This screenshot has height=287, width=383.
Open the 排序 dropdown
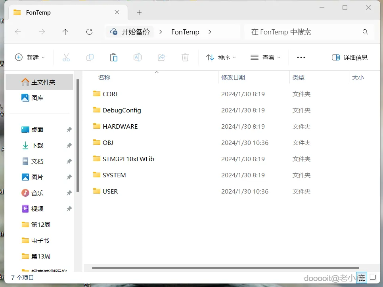220,57
